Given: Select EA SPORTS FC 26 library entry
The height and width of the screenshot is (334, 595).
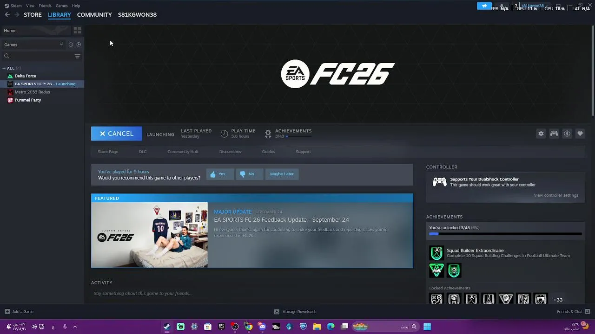Looking at the screenshot, I should point(42,84).
